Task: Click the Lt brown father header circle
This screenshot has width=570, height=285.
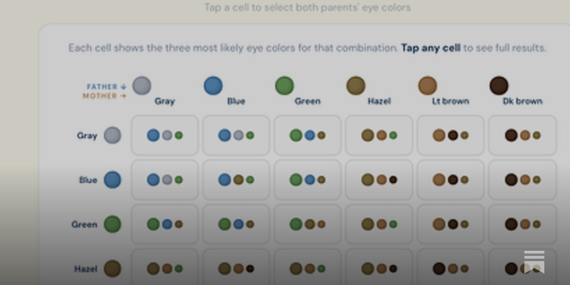Action: (x=427, y=85)
